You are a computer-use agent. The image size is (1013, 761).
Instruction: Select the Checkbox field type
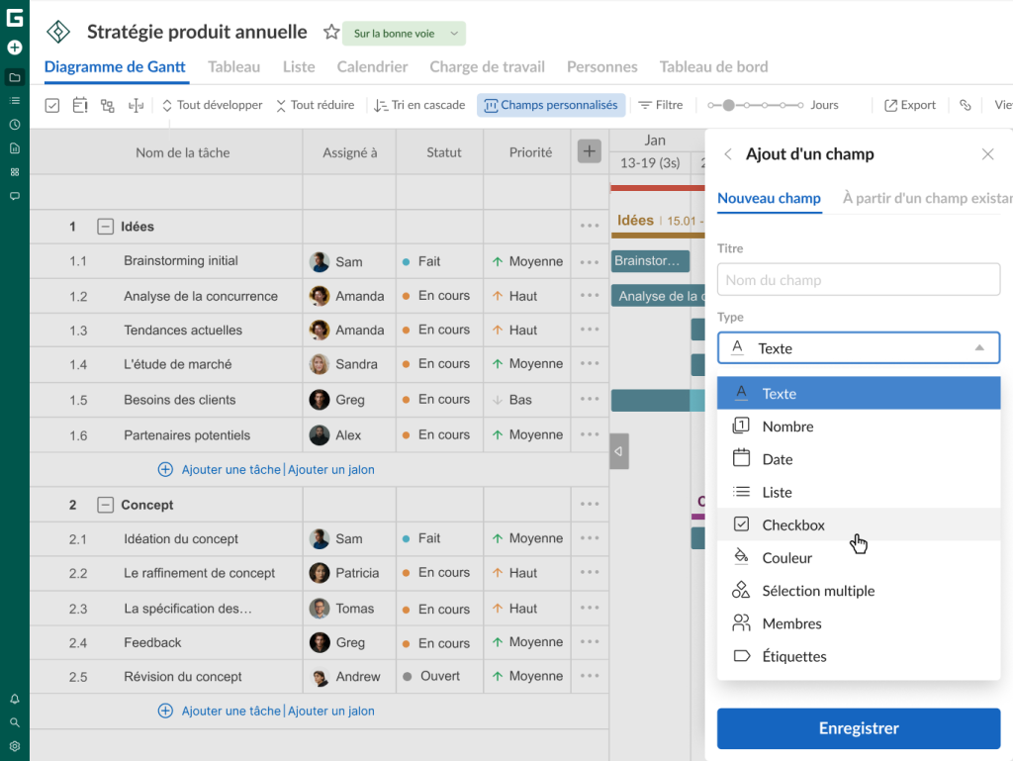coord(859,524)
